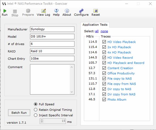Image resolution: width=156 pixels, height=130 pixels.
Task: Switch to the Application Tests tab
Action: [x=95, y=25]
